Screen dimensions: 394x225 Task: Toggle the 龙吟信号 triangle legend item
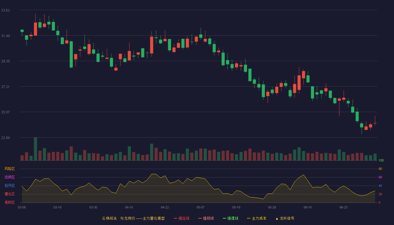(285, 218)
